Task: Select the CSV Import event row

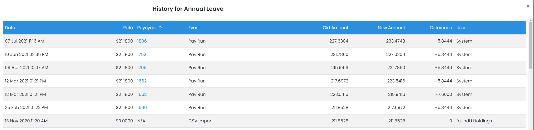Action: 201,121
